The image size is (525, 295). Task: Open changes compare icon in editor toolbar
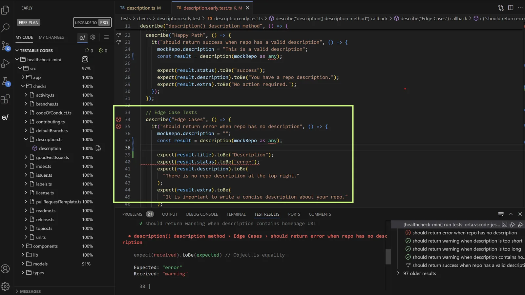(501, 8)
